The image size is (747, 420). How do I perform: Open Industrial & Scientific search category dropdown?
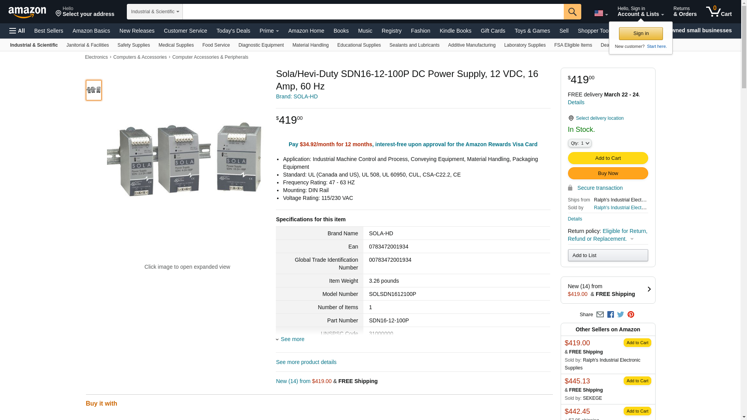[154, 12]
